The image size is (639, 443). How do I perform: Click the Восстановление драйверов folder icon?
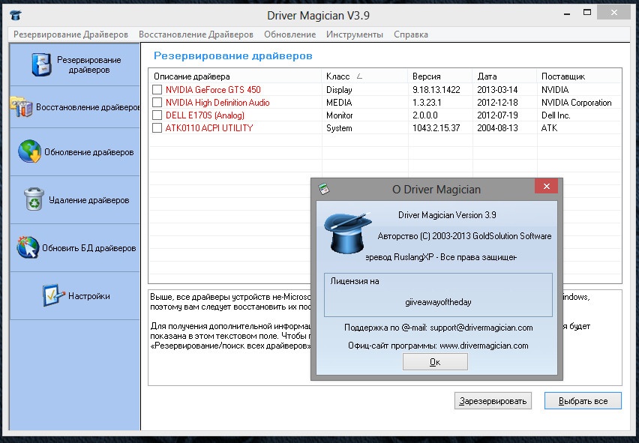click(x=22, y=107)
